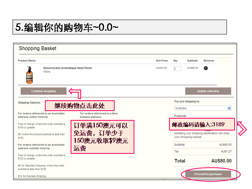Viewport: 252px width, 189px height.
Task: Proceed to purchase the basket
Action: pos(208,174)
